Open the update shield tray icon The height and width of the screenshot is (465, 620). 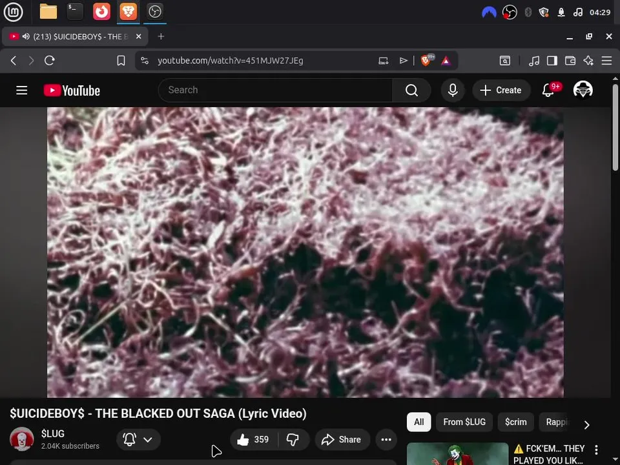[544, 12]
